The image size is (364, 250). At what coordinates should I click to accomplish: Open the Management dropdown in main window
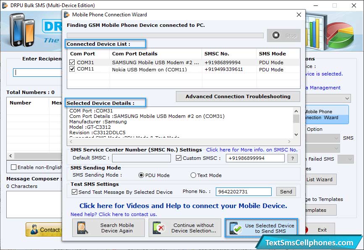[328, 98]
